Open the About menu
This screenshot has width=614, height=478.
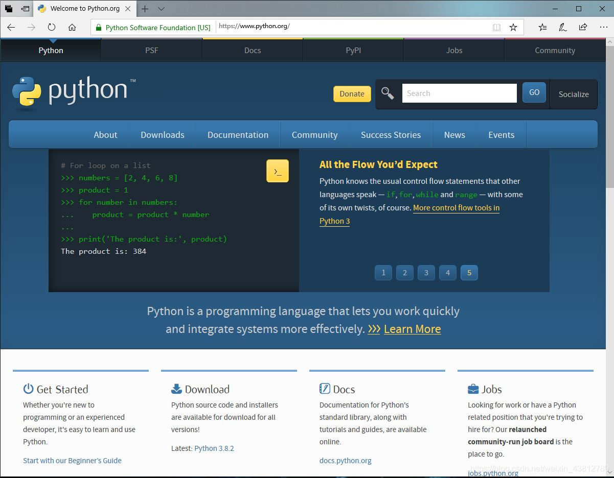(x=105, y=135)
